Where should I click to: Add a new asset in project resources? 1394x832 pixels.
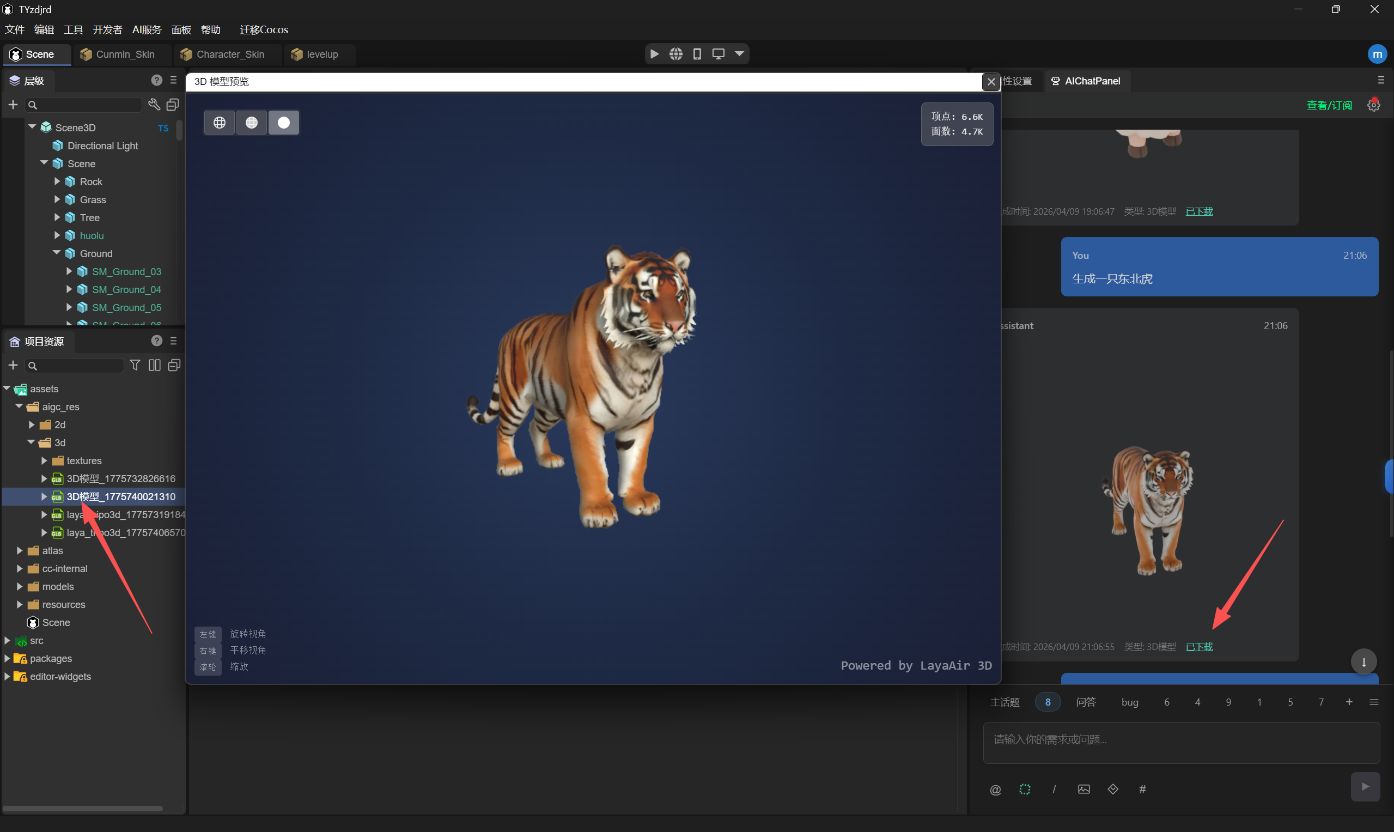pos(13,366)
